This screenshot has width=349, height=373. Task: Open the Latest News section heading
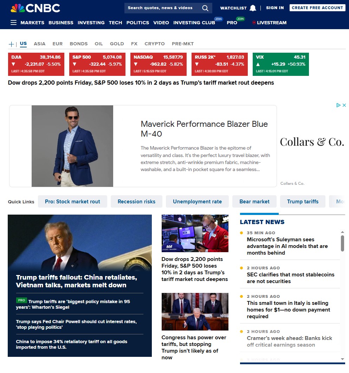point(262,222)
